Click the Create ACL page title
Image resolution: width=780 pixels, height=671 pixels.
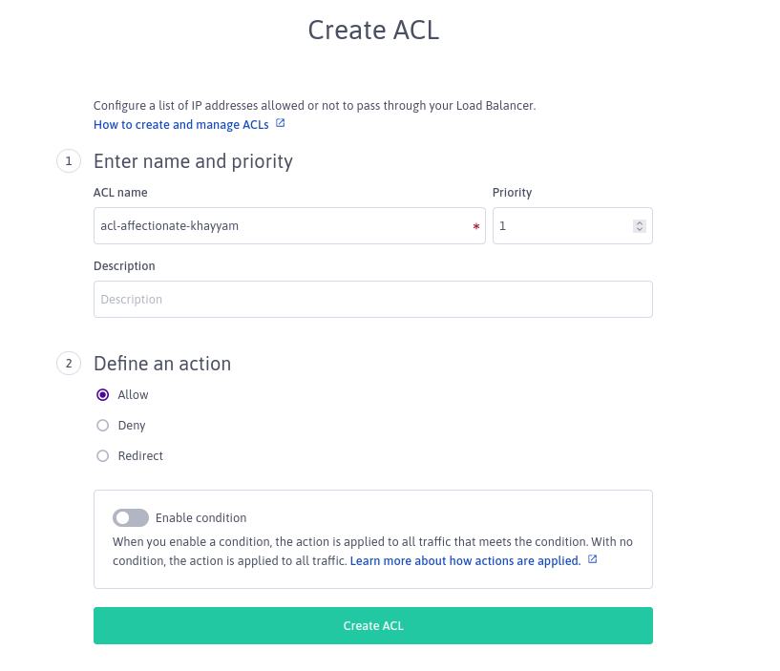point(373,30)
